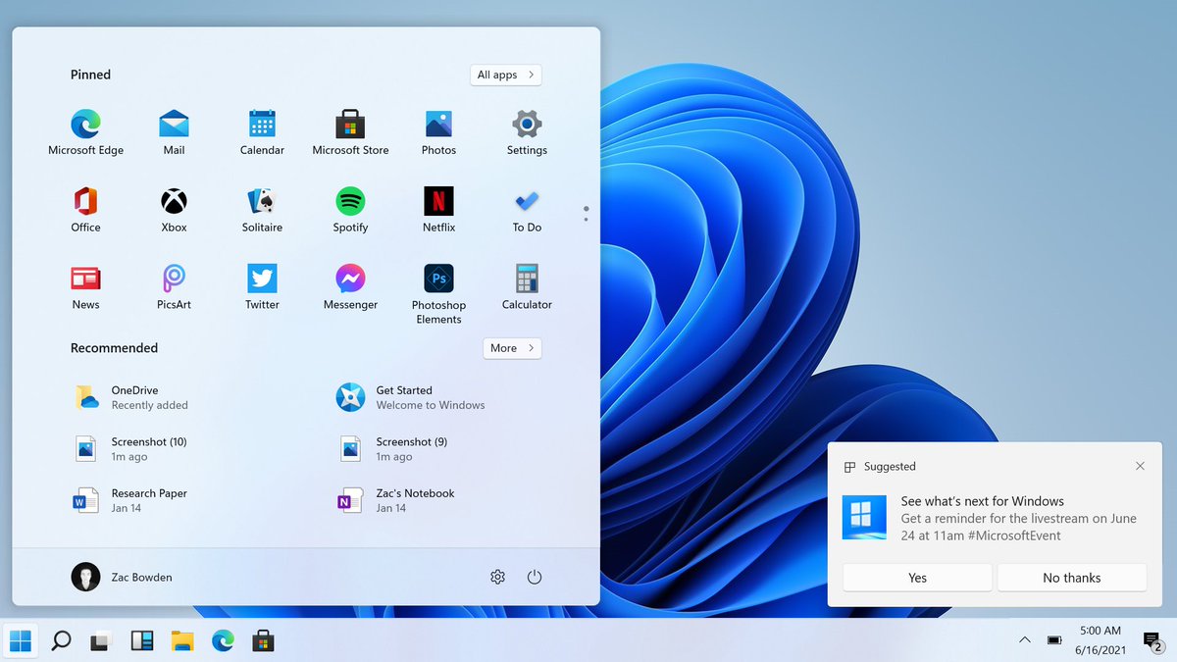Open the Twitter app
The width and height of the screenshot is (1177, 662).
click(x=262, y=287)
